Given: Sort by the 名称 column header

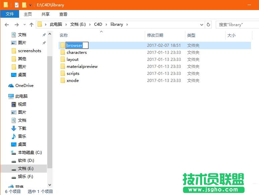Looking at the screenshot, I should pos(64,35).
